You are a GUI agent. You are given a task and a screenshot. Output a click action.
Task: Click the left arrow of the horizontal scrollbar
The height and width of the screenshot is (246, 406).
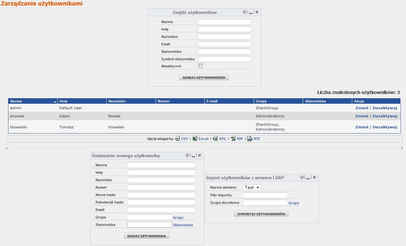(6, 148)
